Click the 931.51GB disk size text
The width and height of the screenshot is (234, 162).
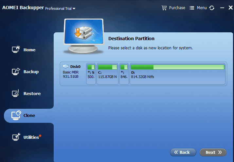click(x=71, y=76)
